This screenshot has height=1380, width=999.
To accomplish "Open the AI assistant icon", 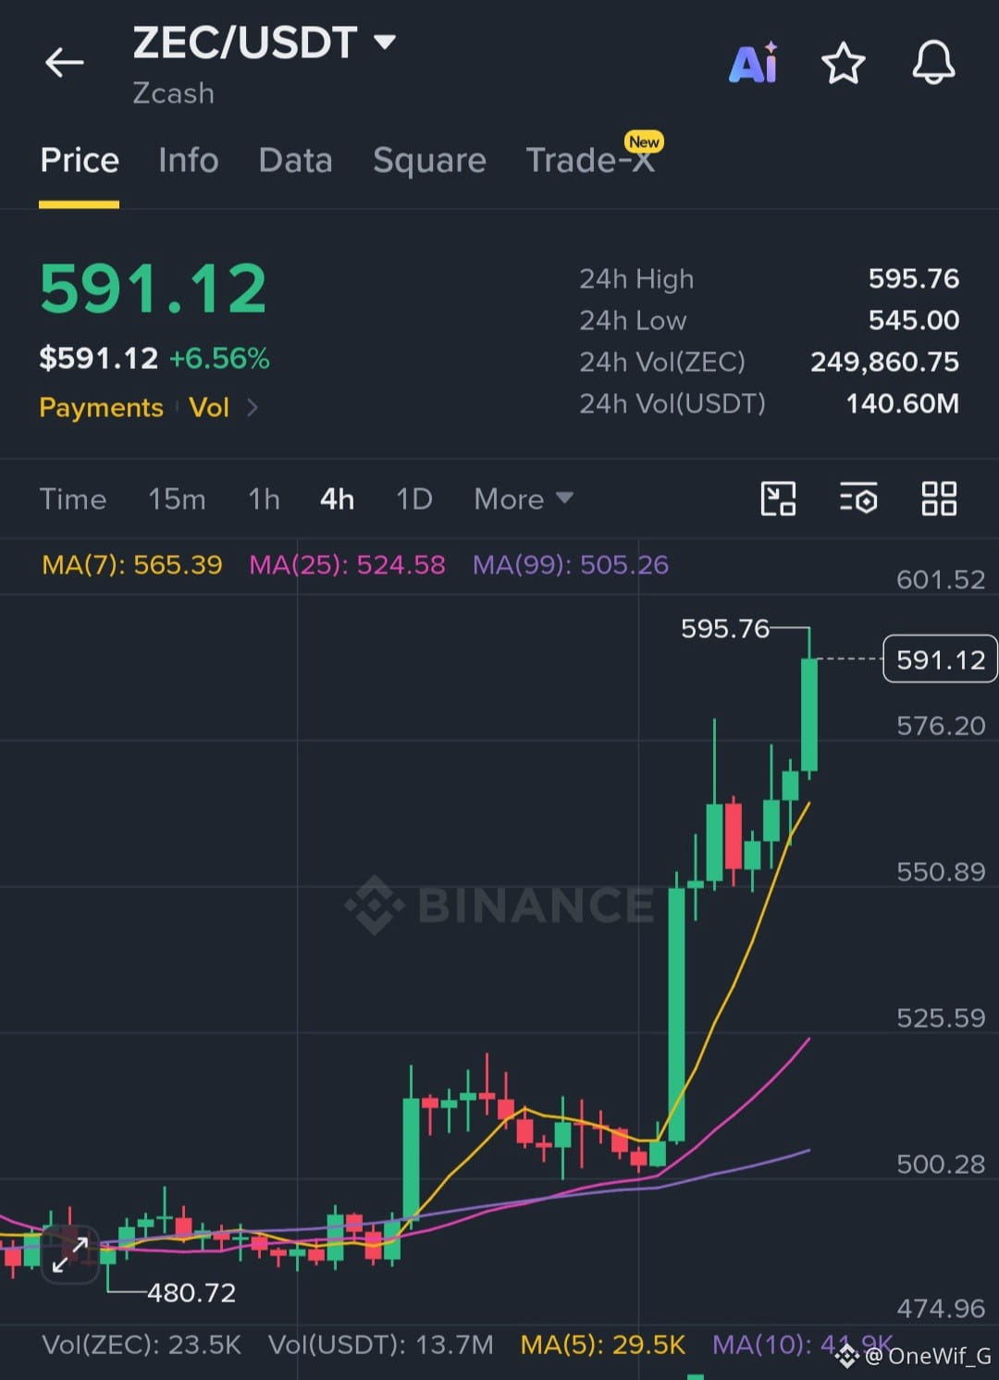I will 754,63.
